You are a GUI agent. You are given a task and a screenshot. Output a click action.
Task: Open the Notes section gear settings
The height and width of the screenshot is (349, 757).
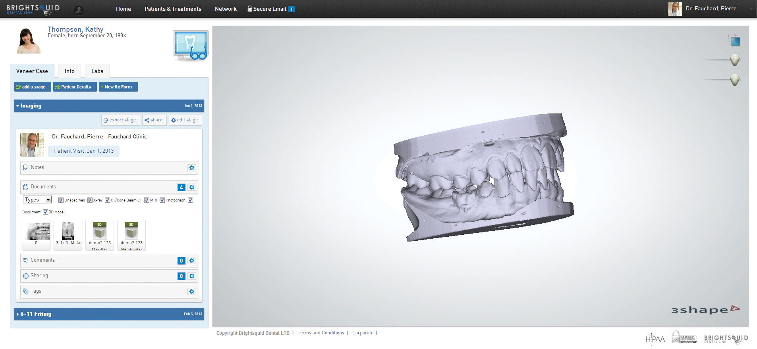tap(192, 168)
